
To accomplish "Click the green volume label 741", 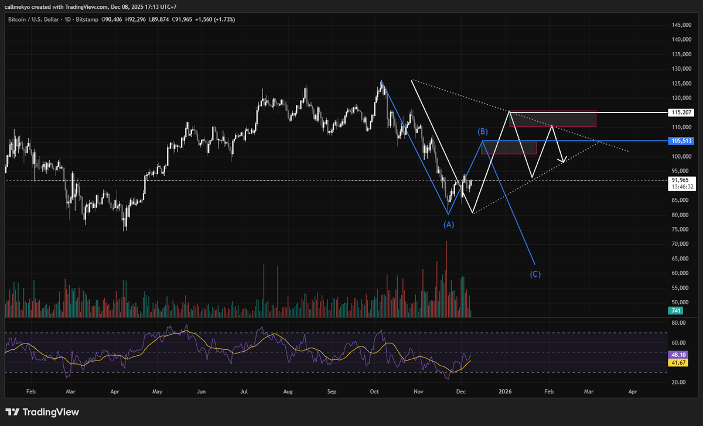I will pyautogui.click(x=675, y=310).
